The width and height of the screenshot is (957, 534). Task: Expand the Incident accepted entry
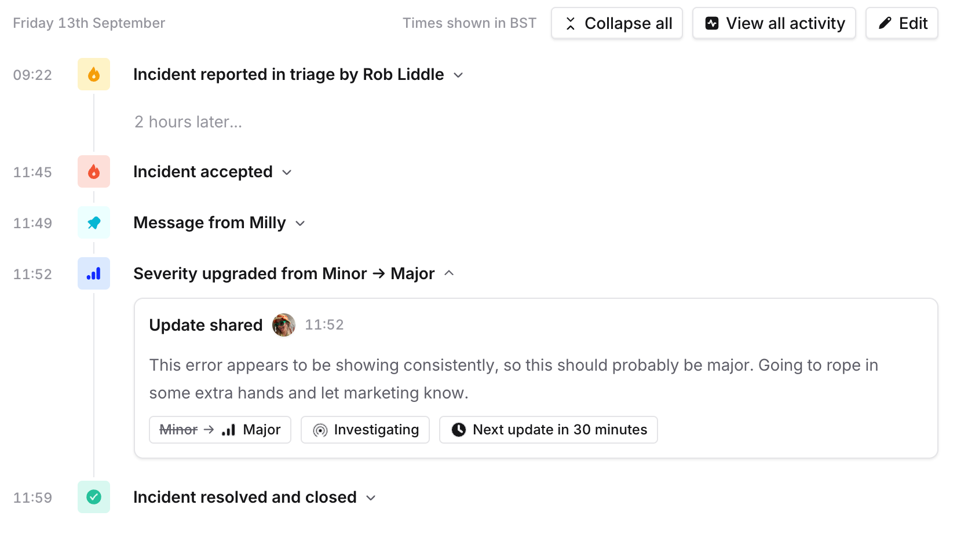point(287,173)
